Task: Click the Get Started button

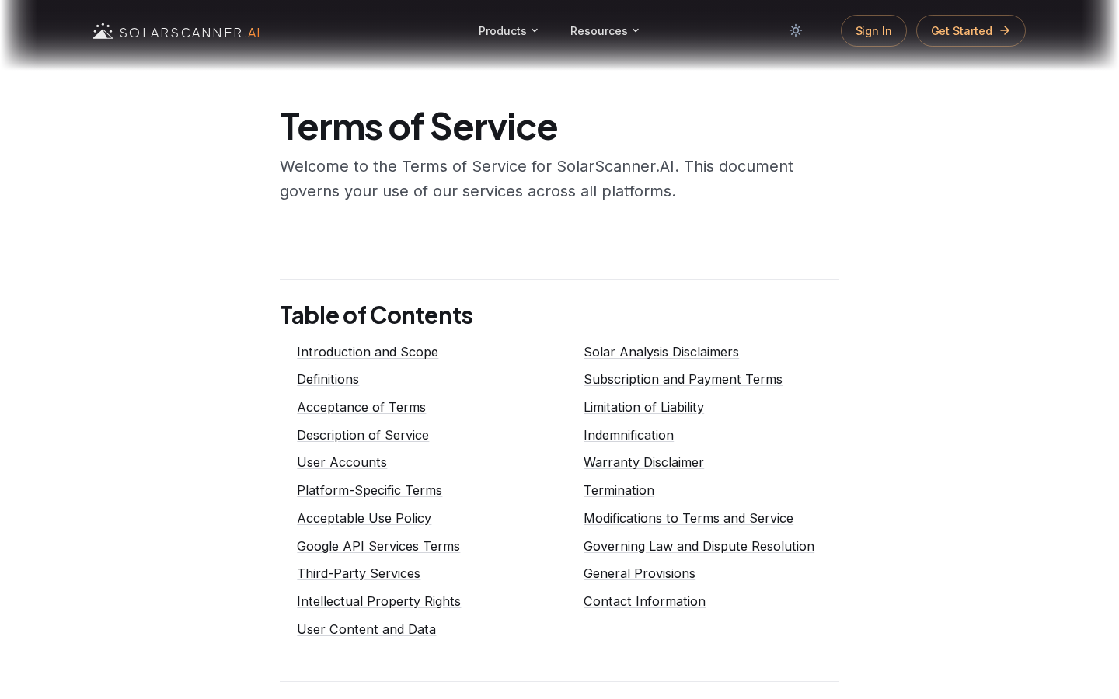Action: click(x=971, y=31)
